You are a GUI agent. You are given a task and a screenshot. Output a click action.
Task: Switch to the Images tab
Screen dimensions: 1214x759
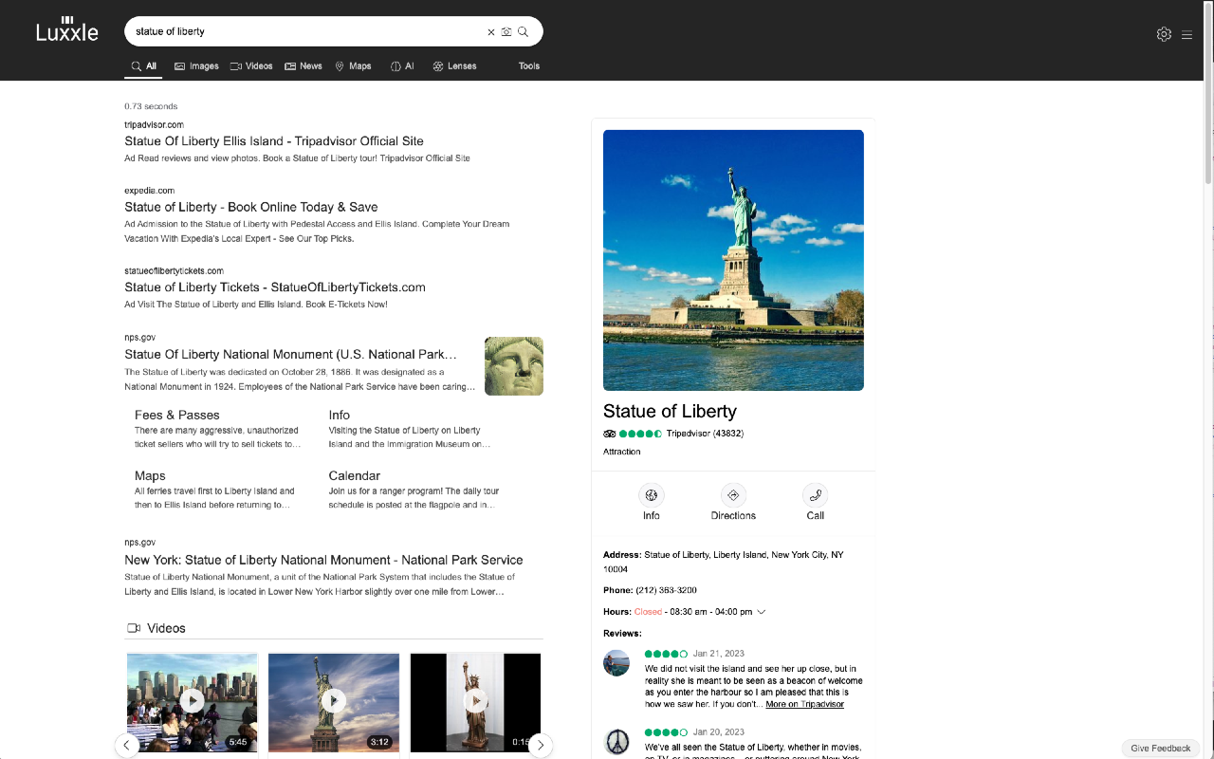(x=196, y=65)
